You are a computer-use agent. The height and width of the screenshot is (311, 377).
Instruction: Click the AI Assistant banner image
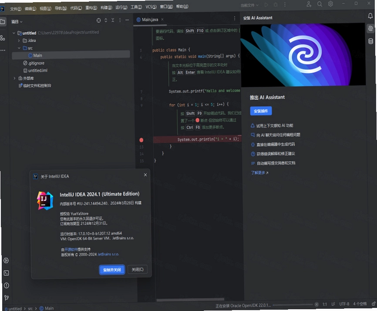coord(303,55)
